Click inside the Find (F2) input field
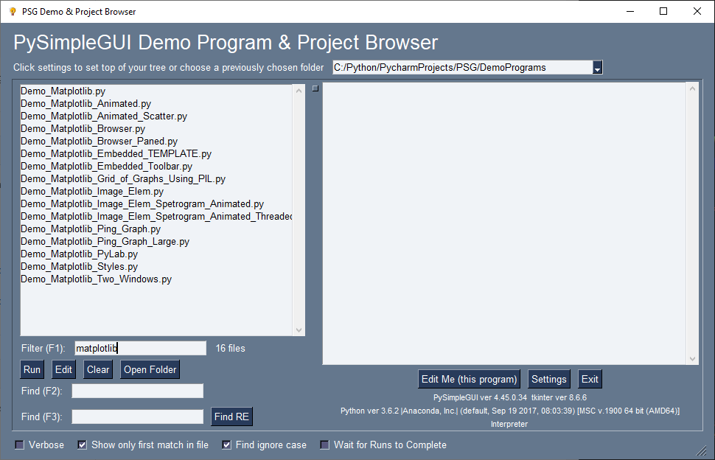The image size is (715, 460). tap(137, 391)
